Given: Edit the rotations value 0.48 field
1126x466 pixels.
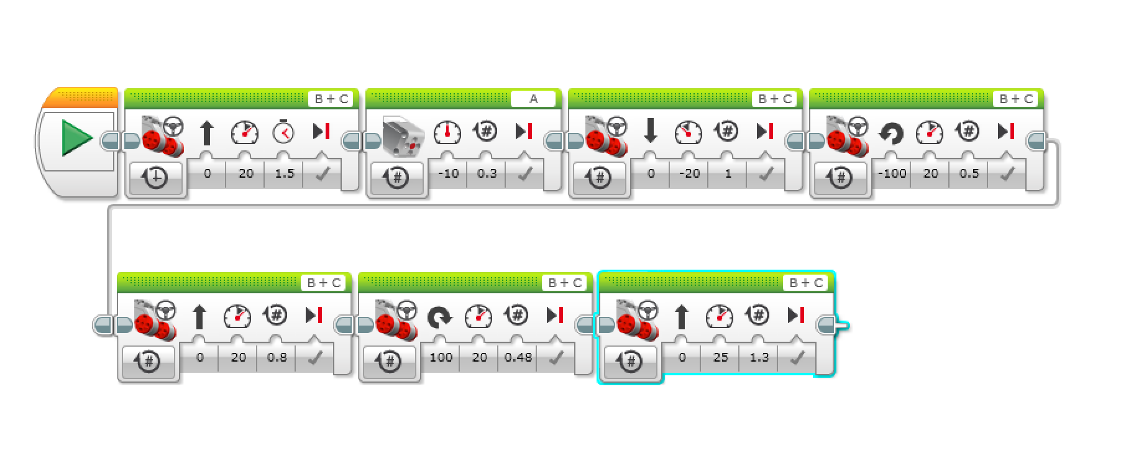Looking at the screenshot, I should (x=518, y=357).
